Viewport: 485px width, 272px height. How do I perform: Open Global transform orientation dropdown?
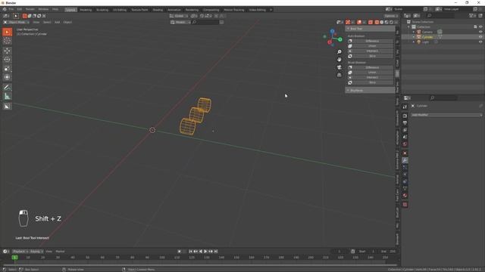tap(179, 16)
